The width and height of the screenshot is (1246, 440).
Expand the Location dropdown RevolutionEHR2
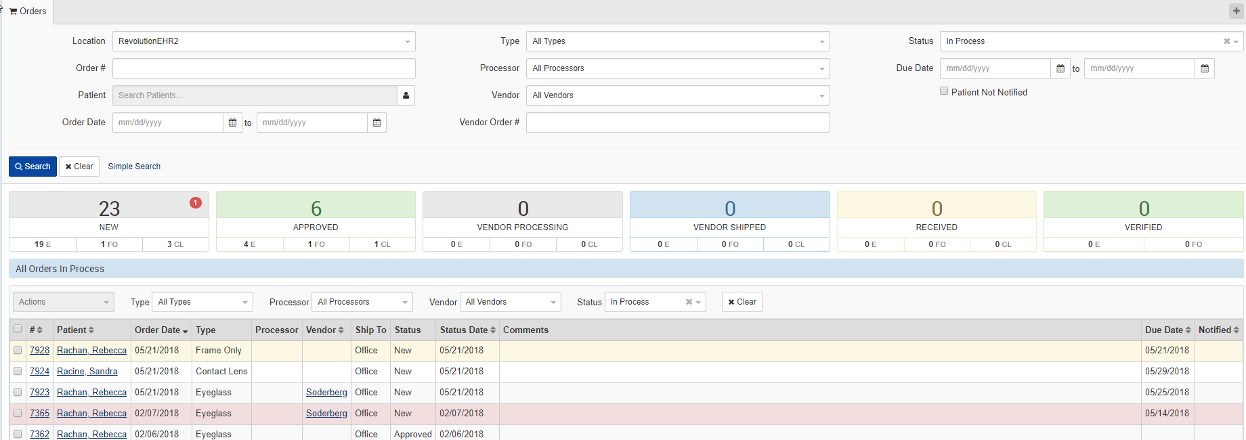263,41
